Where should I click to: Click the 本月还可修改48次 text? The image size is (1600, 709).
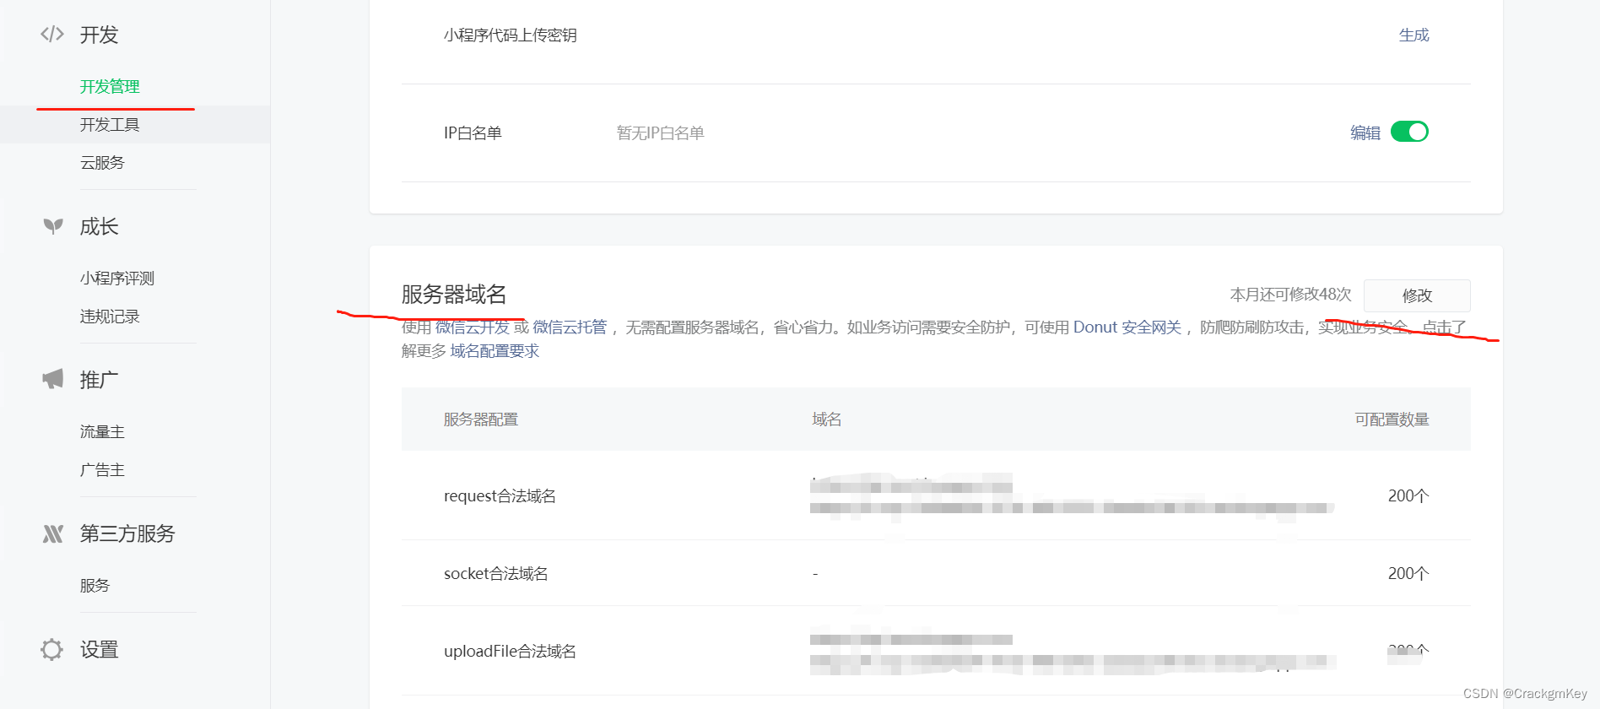pyautogui.click(x=1290, y=295)
